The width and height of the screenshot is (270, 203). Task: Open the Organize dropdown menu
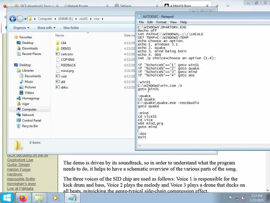pos(21,28)
